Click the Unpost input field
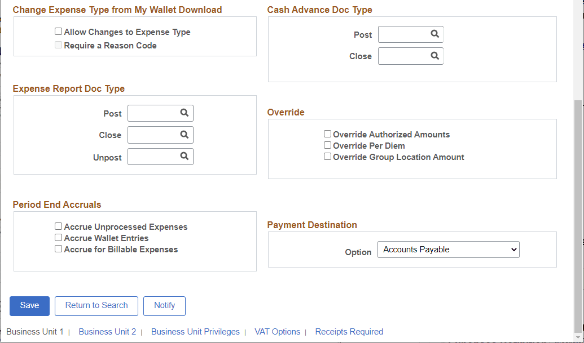Viewport: 584px width, 343px height. [152, 156]
